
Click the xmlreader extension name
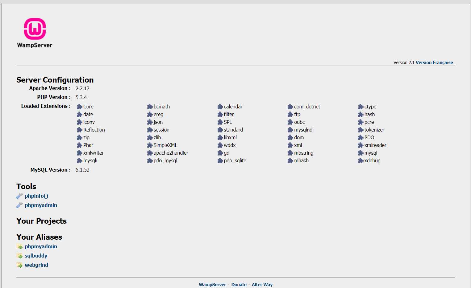(375, 145)
